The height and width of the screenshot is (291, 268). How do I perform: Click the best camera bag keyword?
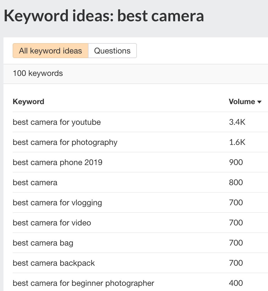43,243
